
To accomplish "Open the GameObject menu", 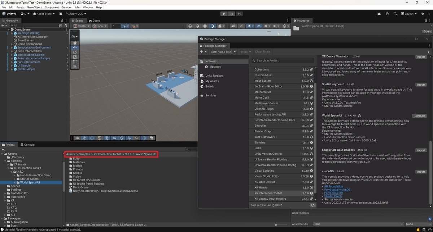I will pyautogui.click(x=34, y=7).
